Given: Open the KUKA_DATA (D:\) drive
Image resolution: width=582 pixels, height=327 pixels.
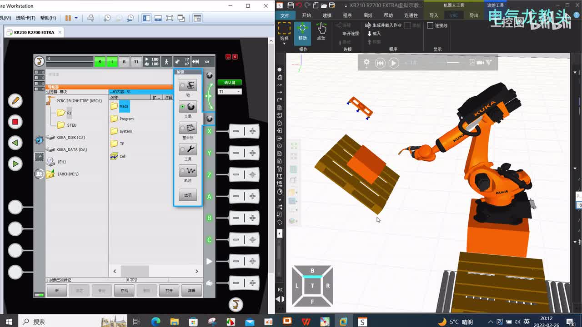Looking at the screenshot, I should pyautogui.click(x=66, y=149).
